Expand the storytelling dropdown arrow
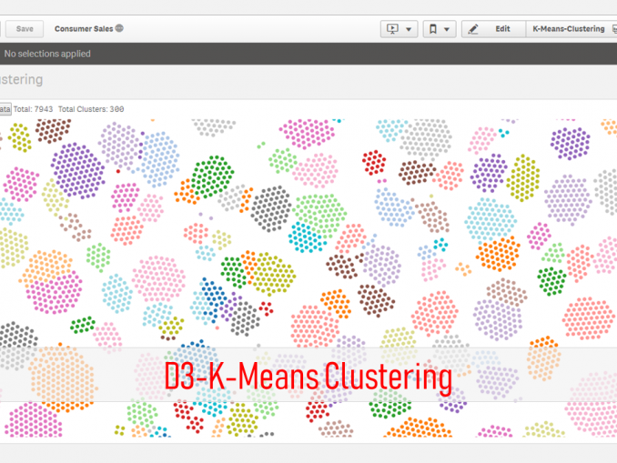The width and height of the screenshot is (617, 463). coord(409,29)
